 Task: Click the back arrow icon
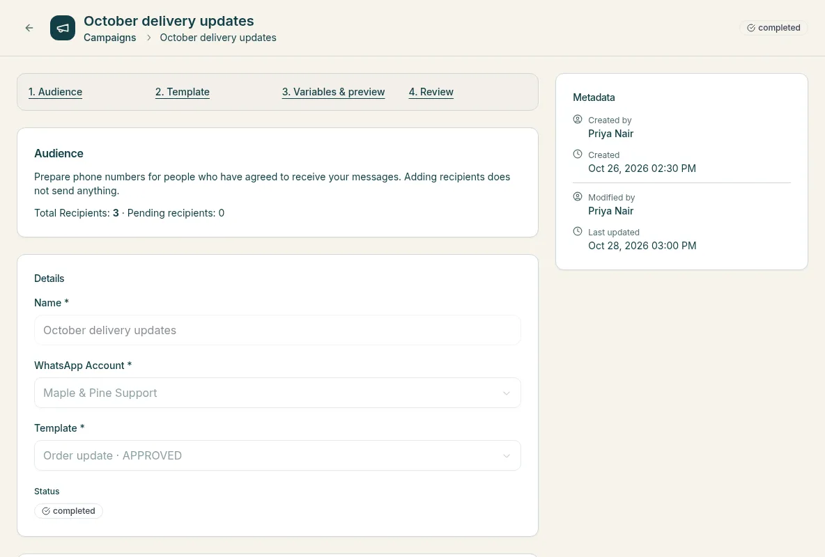tap(29, 28)
